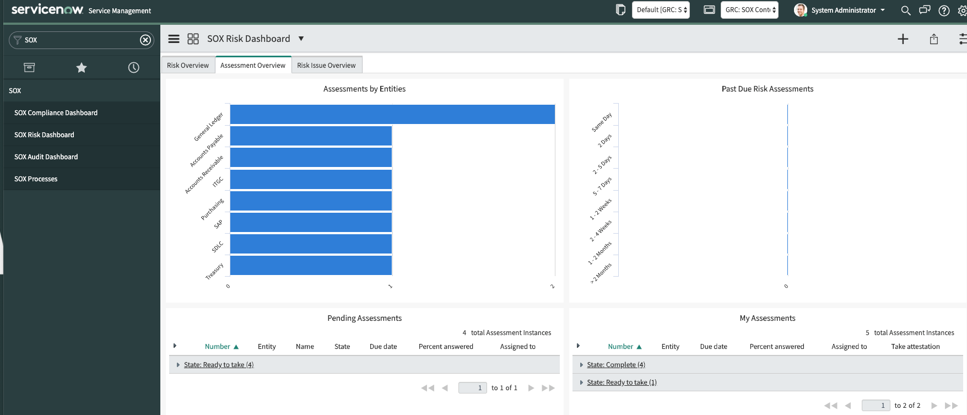The image size is (967, 415).
Task: Open the Default update set dropdown
Action: point(661,10)
